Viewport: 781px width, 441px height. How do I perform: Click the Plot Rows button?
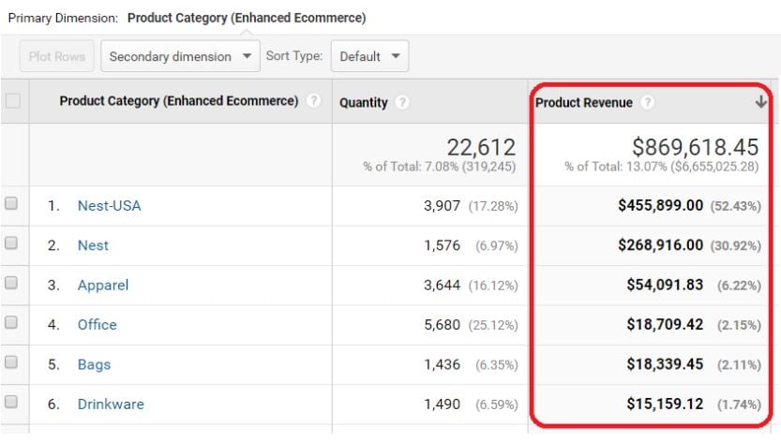[57, 56]
